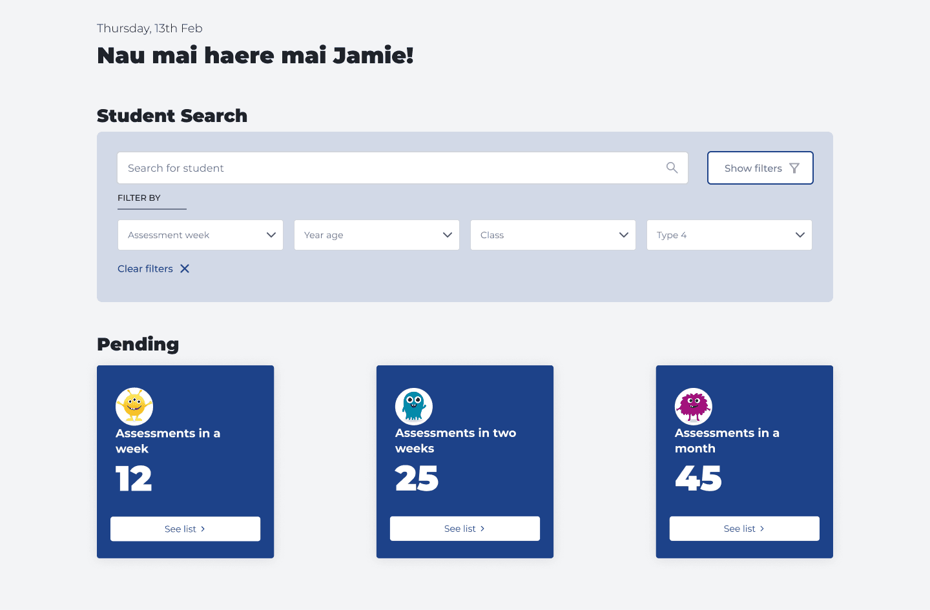Click the Assessments in a month title
This screenshot has width=930, height=610.
[x=727, y=441]
